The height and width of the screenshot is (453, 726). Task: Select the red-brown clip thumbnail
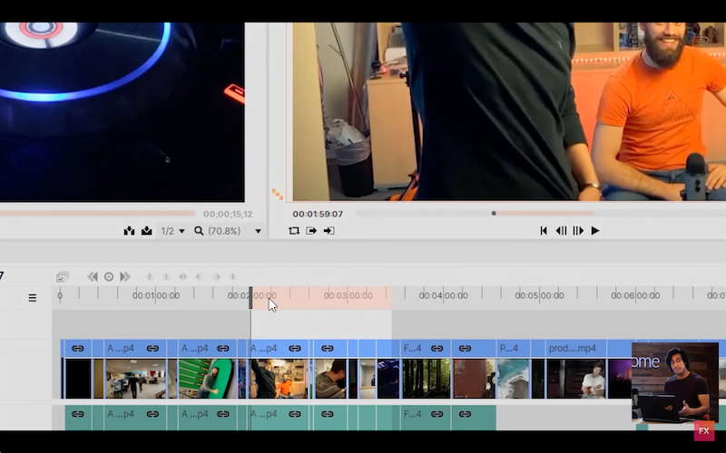(474, 379)
